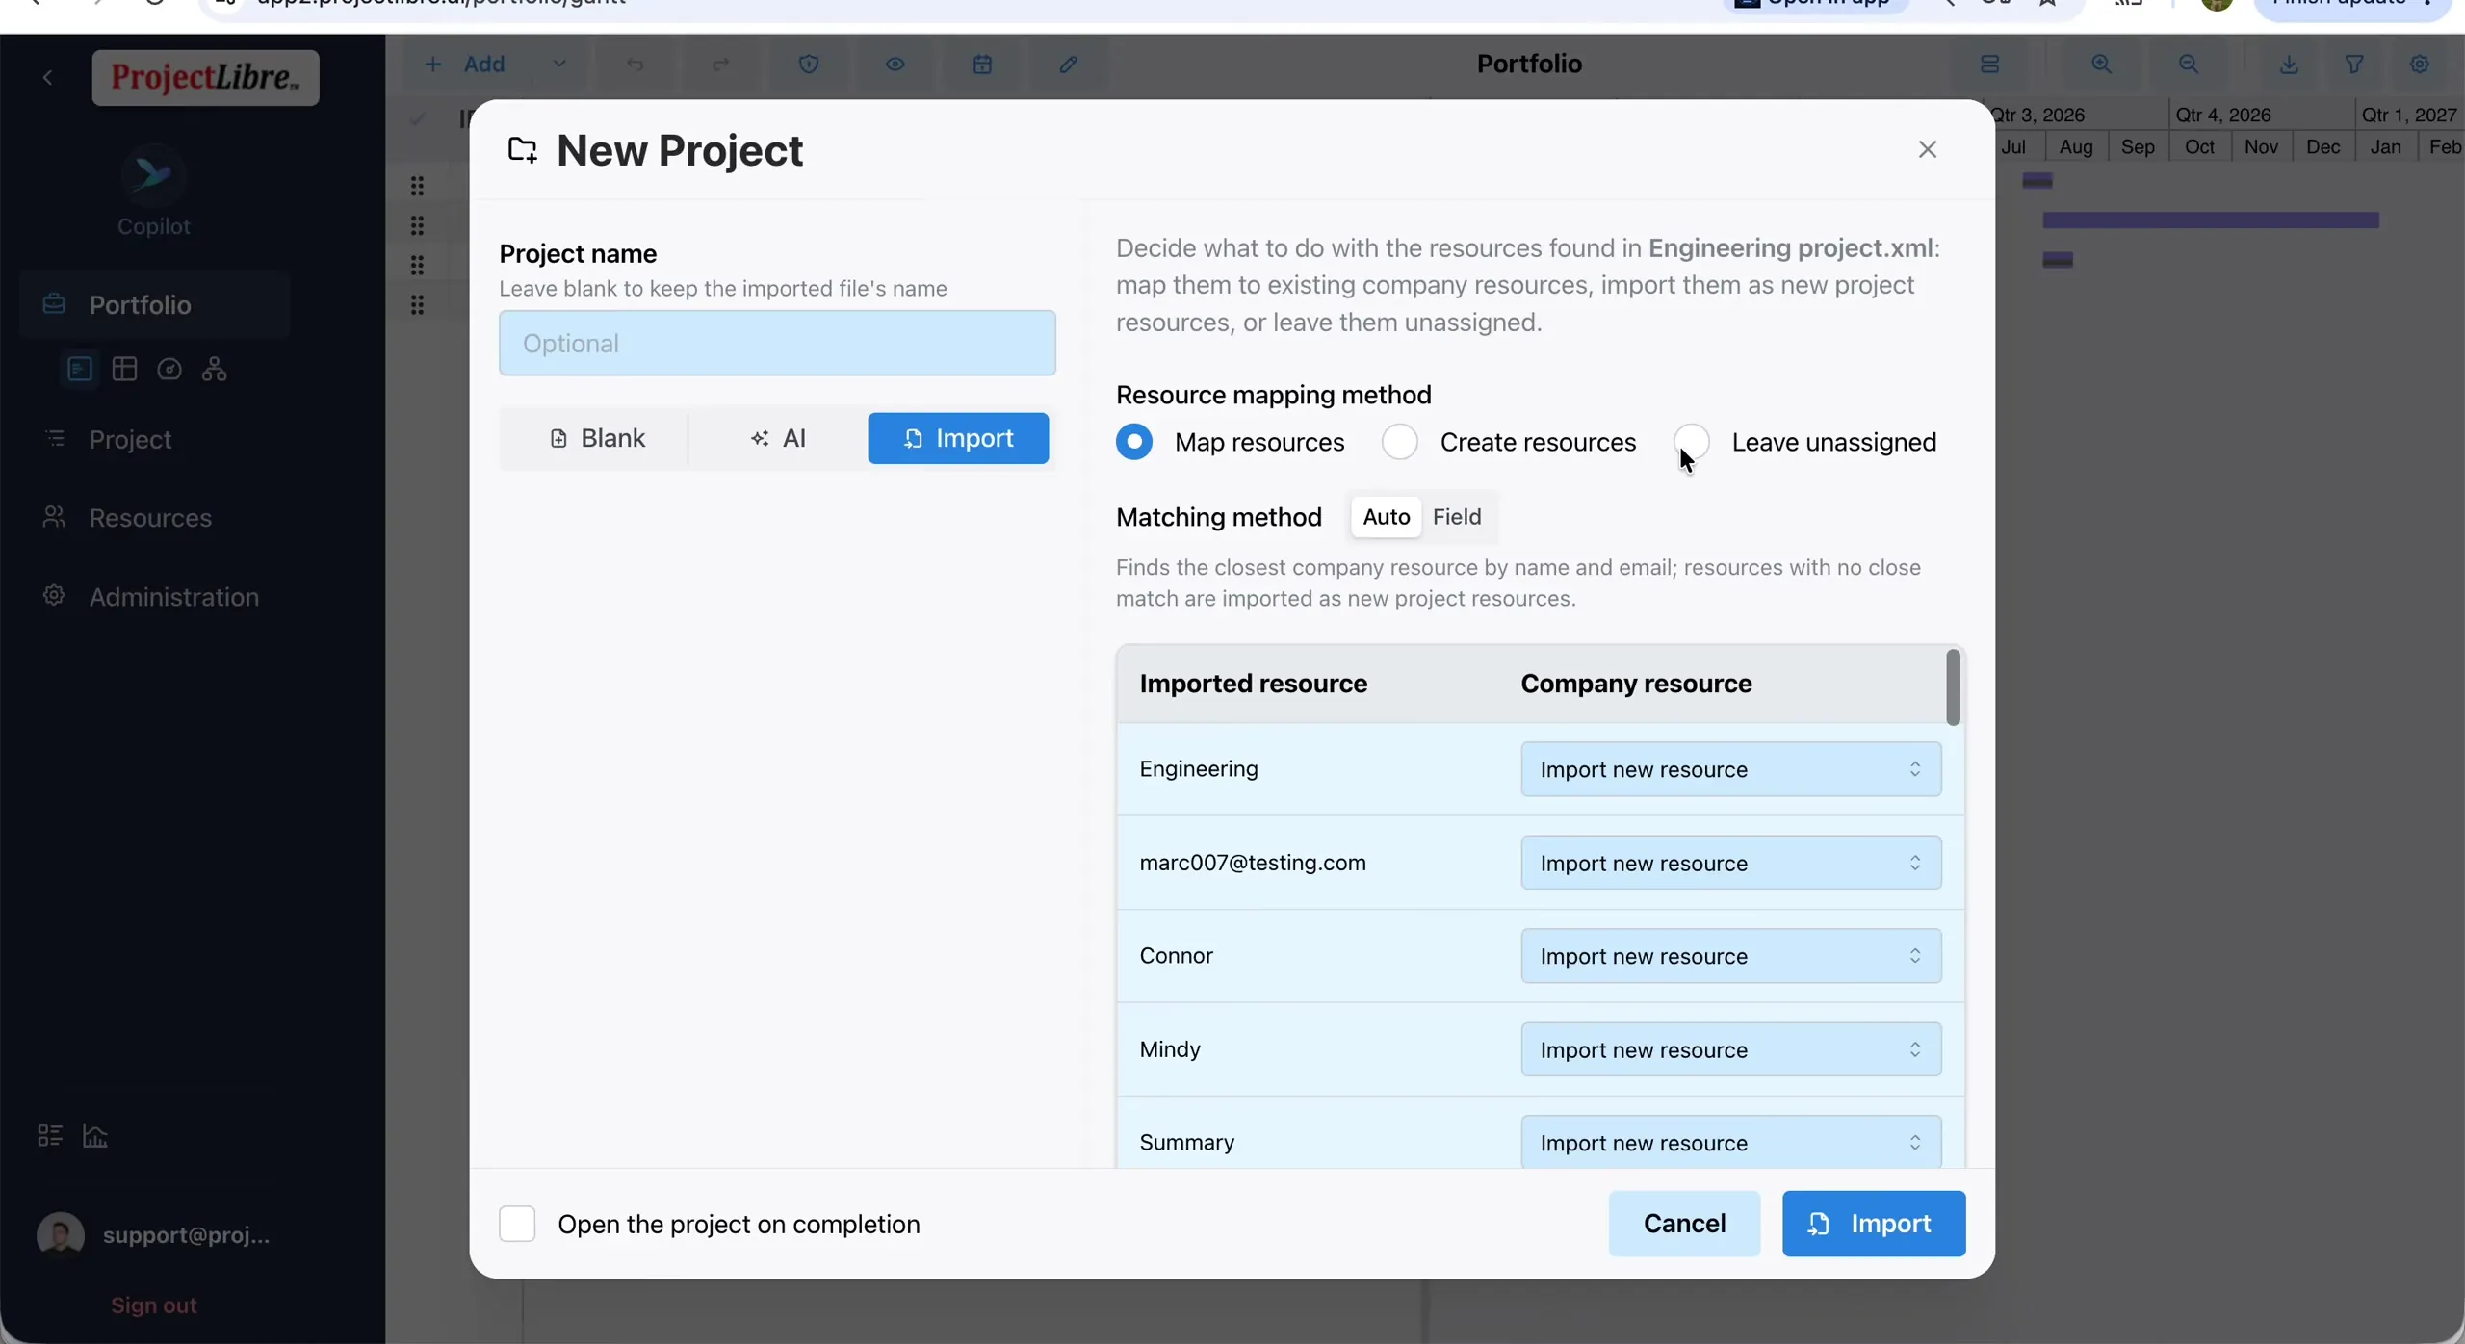
Task: Open the org-chart icon under Portfolio
Action: click(x=214, y=370)
